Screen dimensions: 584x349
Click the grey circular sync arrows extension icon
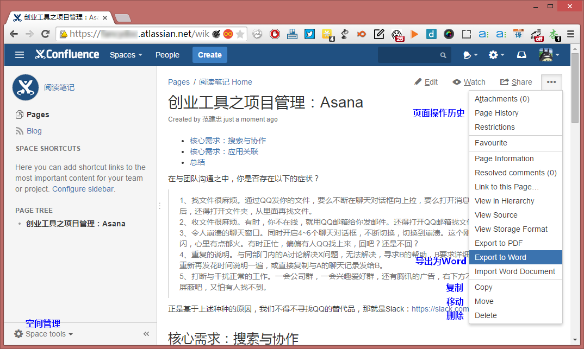[257, 34]
